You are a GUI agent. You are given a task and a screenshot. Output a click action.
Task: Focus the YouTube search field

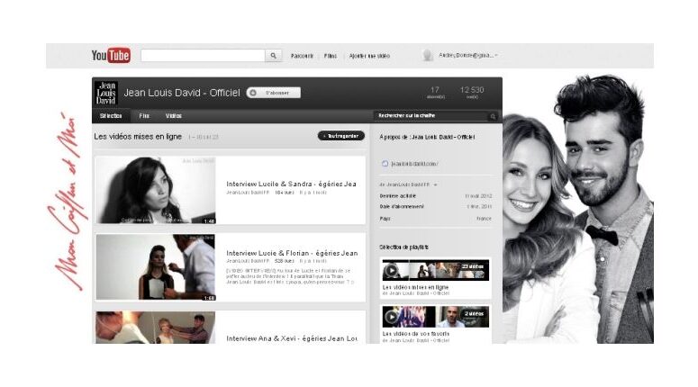[x=203, y=56]
